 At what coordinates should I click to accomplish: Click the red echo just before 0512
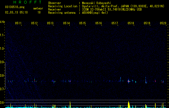(x=34, y=80)
